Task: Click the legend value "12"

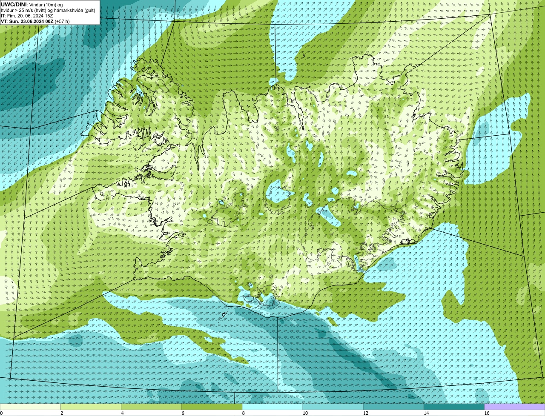Action: [365, 413]
